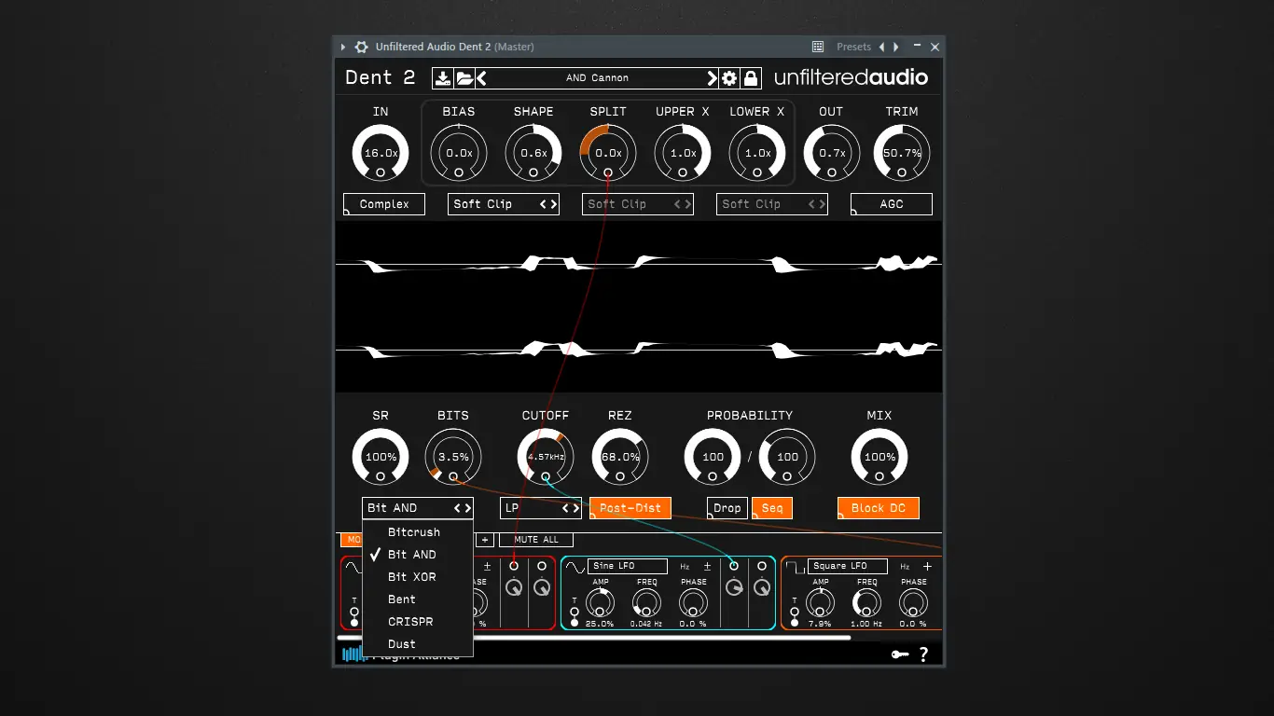
Task: Open the help question mark
Action: click(923, 654)
